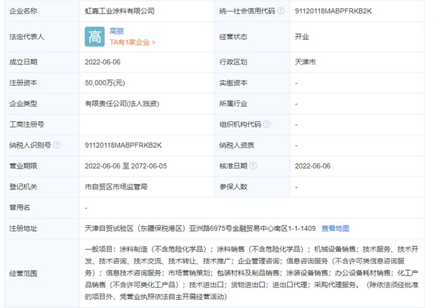Click the taxpayer ID number value
The width and height of the screenshot is (434, 308).
[126, 145]
